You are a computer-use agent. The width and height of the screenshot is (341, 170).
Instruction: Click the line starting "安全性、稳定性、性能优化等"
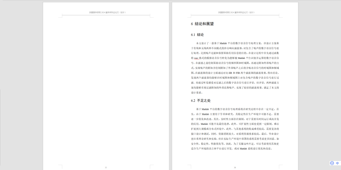[235, 144]
